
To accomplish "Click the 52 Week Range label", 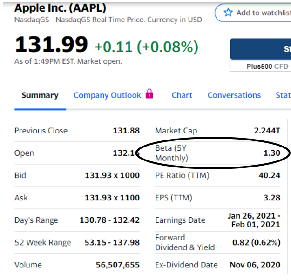I will 43,242.
